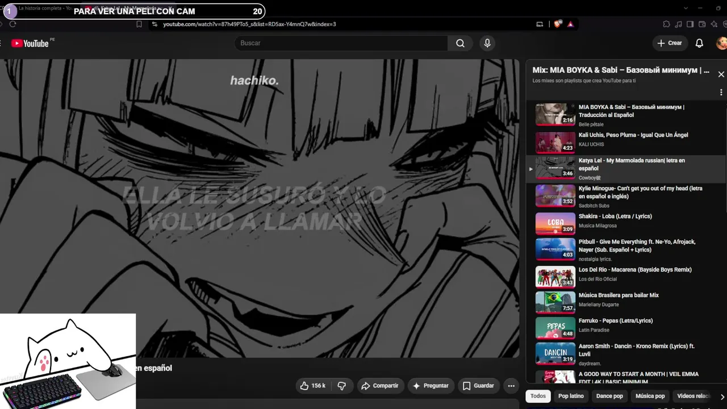Image resolution: width=727 pixels, height=409 pixels.
Task: Open the account avatar menu
Action: [721, 43]
